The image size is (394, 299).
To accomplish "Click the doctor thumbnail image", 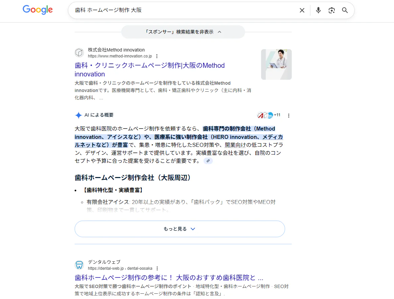I will 276,64.
